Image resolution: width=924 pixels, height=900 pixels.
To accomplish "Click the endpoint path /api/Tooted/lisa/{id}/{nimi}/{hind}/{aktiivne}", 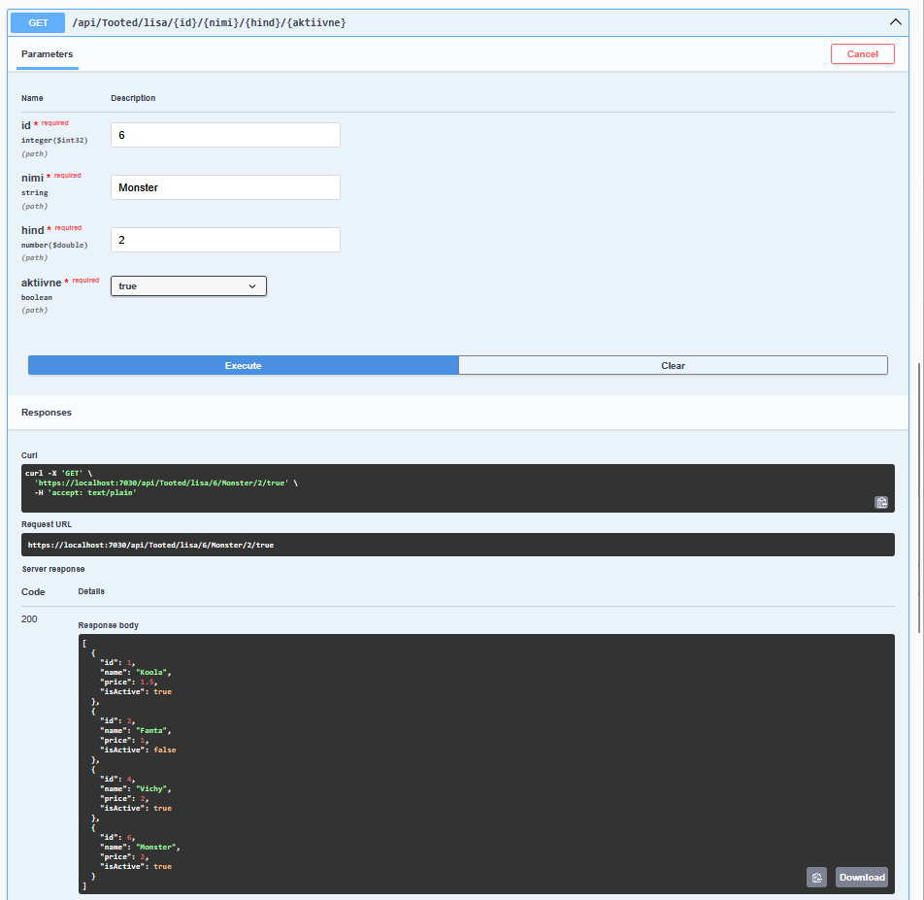I will 210,23.
